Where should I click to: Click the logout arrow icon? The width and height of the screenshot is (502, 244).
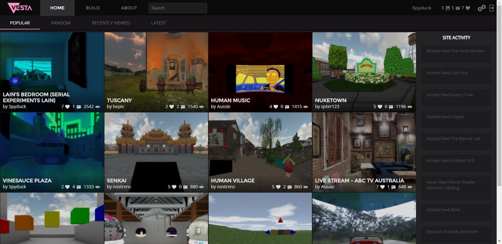(492, 8)
